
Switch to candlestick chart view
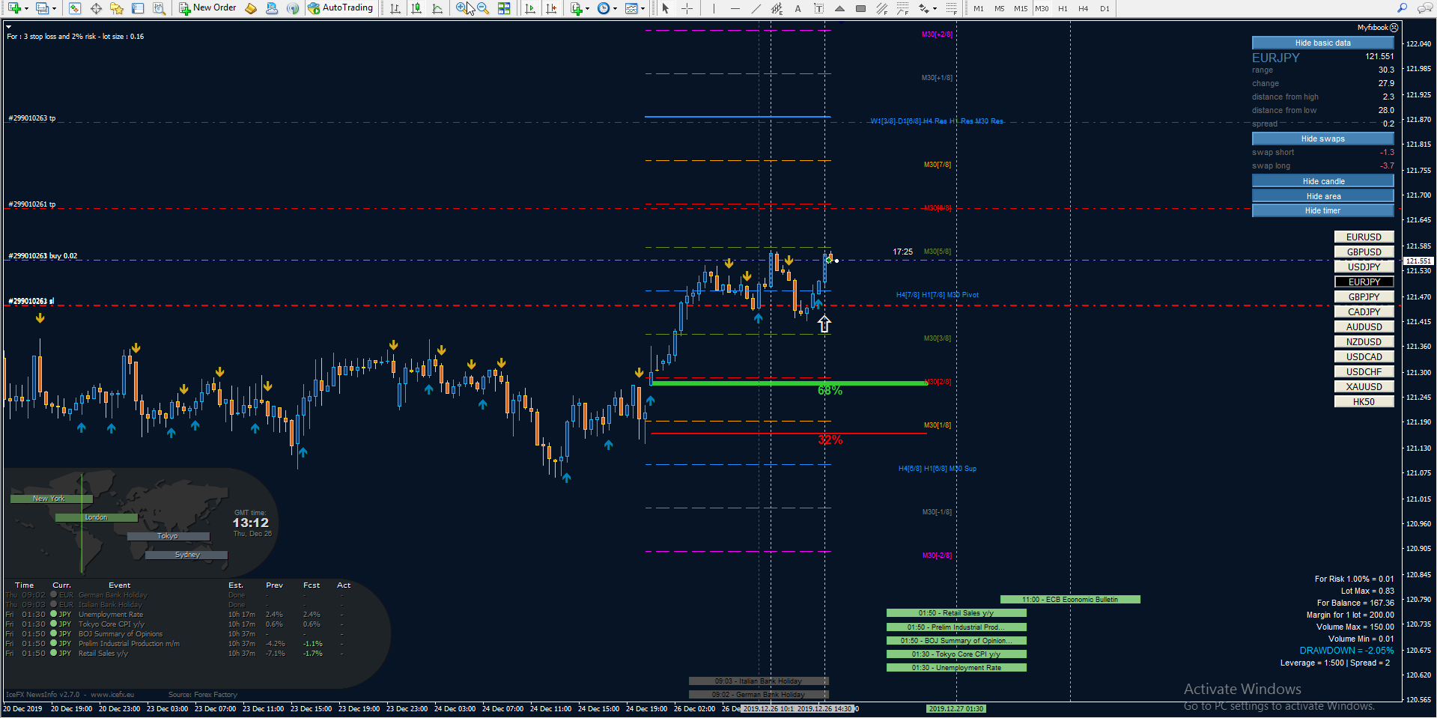[416, 8]
